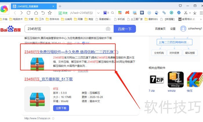The width and height of the screenshot is (203, 122).
Task: Click the 百度一下 search button
Action: tap(125, 29)
